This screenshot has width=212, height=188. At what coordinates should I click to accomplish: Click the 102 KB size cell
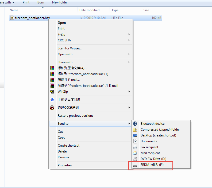[156, 18]
